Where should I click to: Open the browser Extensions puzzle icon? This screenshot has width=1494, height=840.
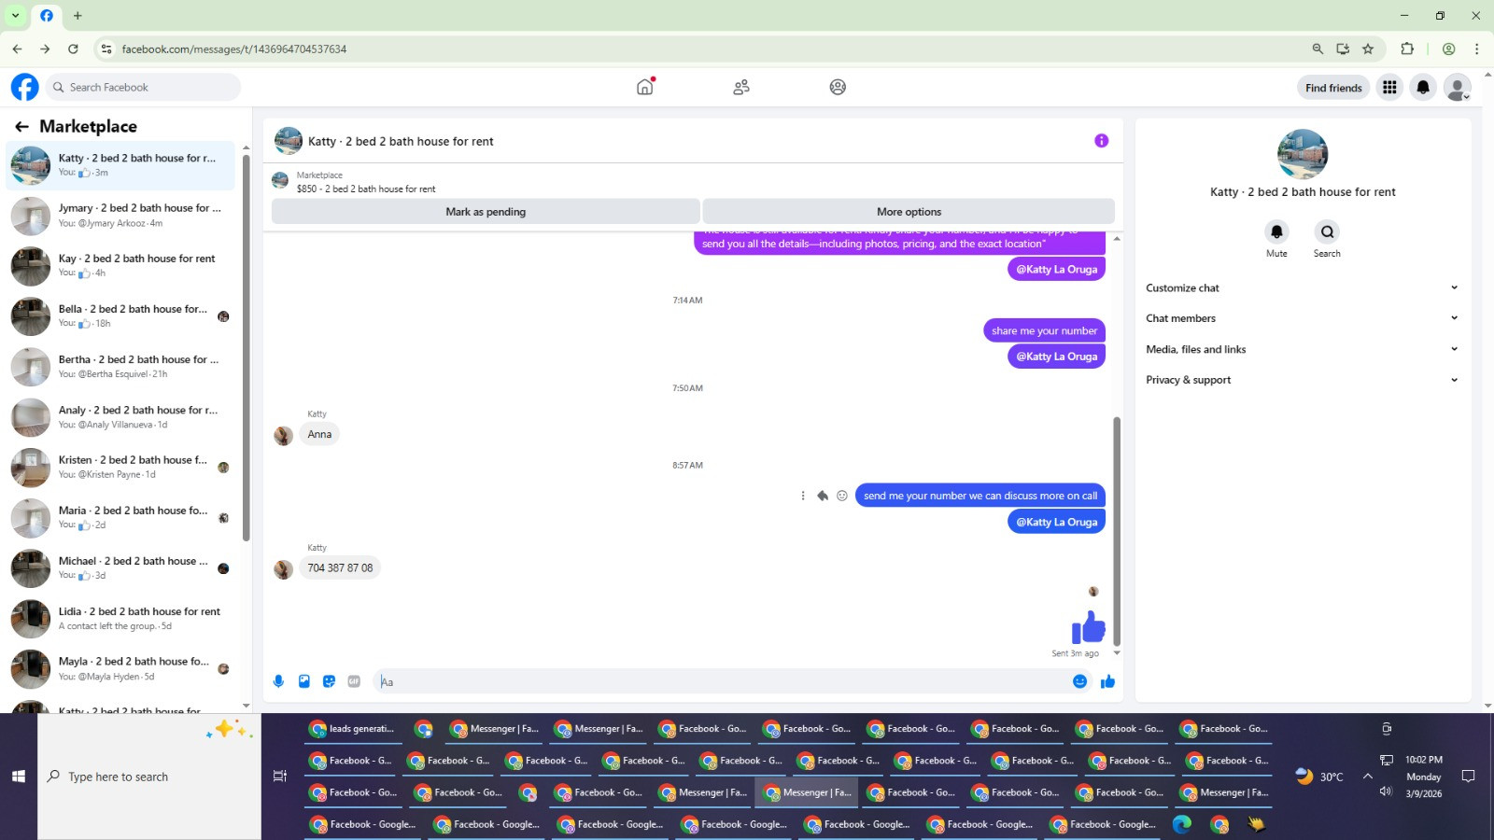tap(1407, 49)
